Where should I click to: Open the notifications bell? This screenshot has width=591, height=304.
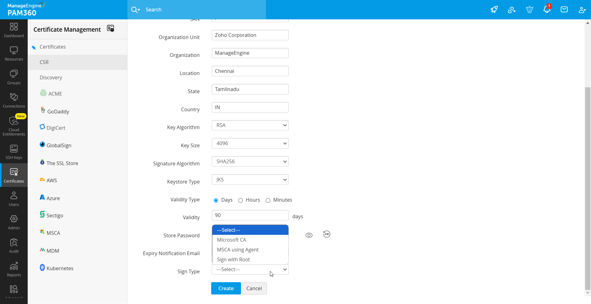(547, 9)
